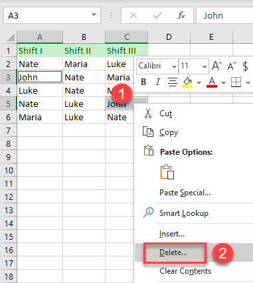Click the select all corner triangle
The width and height of the screenshot is (253, 283).
pos(11,37)
